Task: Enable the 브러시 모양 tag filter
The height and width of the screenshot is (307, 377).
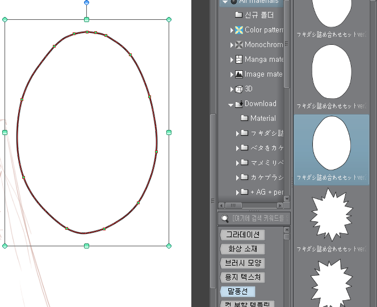Action: 242,263
